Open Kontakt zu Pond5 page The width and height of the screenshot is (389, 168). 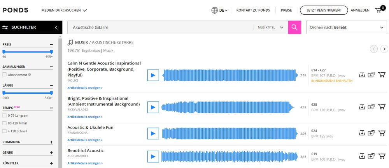click(253, 10)
